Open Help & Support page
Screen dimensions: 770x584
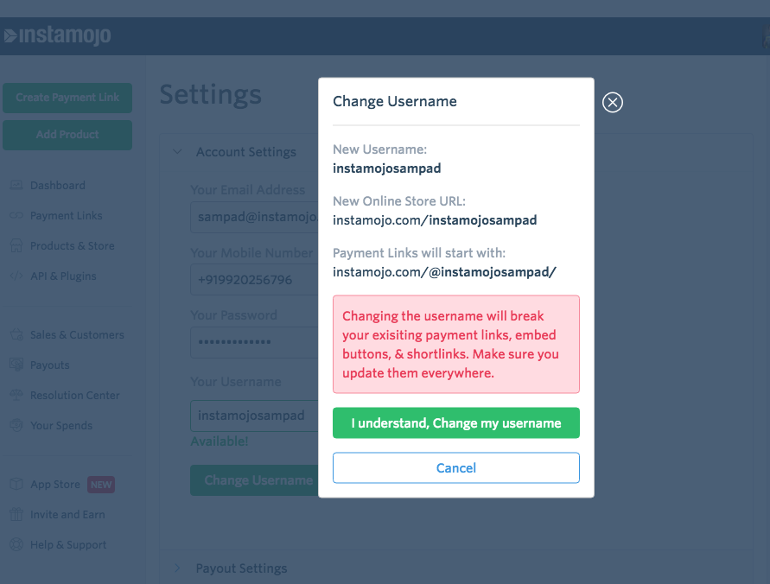pyautogui.click(x=67, y=545)
